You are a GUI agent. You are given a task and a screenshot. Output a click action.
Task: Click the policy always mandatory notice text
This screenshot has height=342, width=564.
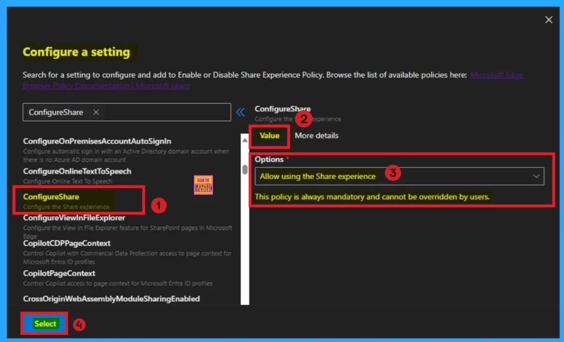[x=372, y=197]
